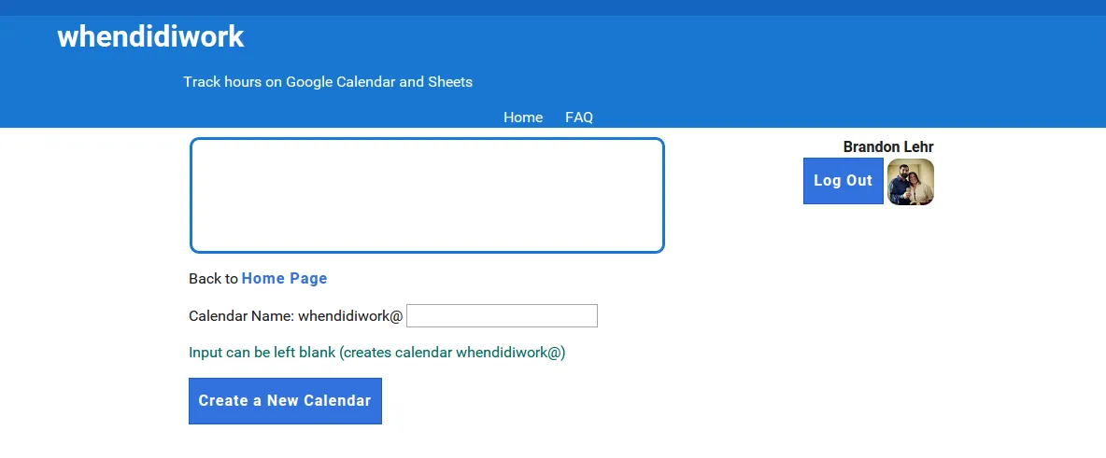Click the word 'Sheets' in the tagline
The height and width of the screenshot is (458, 1106).
point(450,82)
